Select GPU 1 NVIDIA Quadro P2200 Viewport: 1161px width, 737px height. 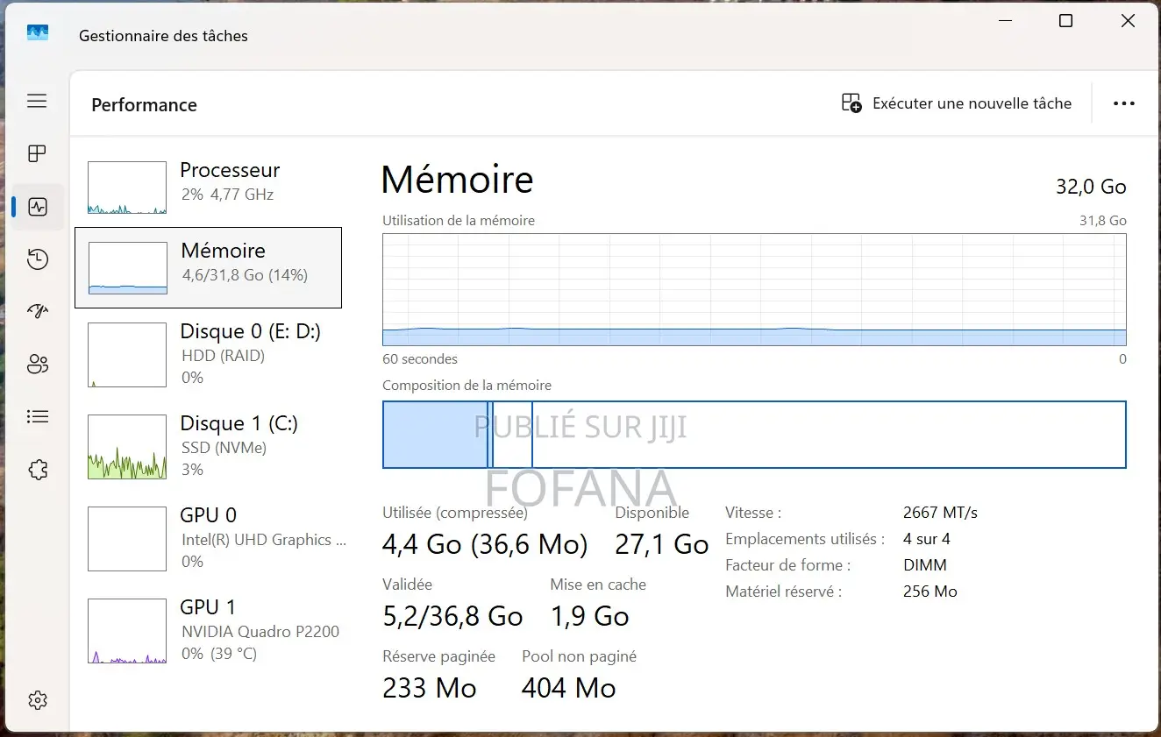click(x=208, y=629)
